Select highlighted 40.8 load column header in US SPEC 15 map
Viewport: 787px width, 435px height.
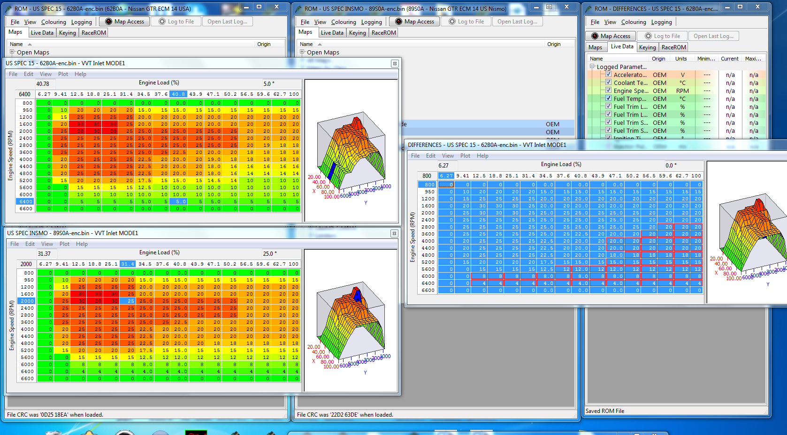tap(178, 94)
